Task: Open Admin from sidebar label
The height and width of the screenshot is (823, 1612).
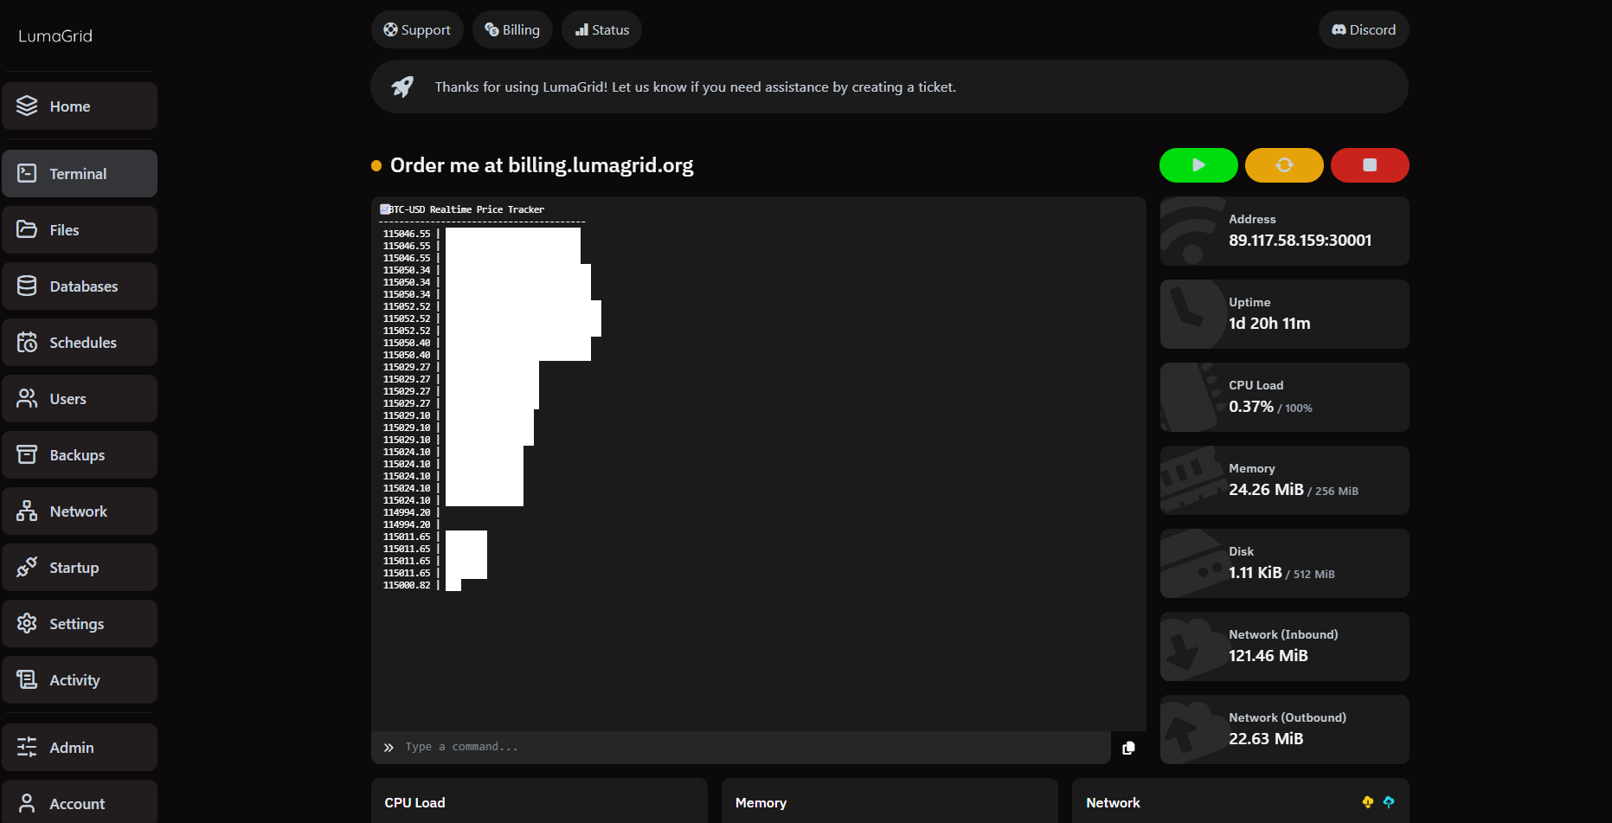Action: pos(72,748)
